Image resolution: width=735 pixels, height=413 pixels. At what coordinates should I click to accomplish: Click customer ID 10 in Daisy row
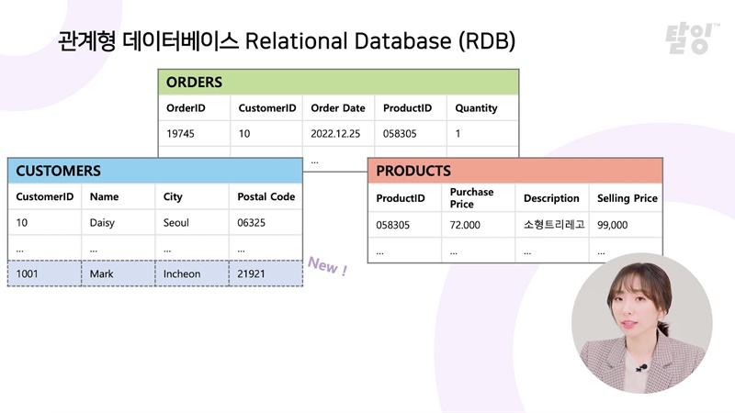pyautogui.click(x=21, y=223)
